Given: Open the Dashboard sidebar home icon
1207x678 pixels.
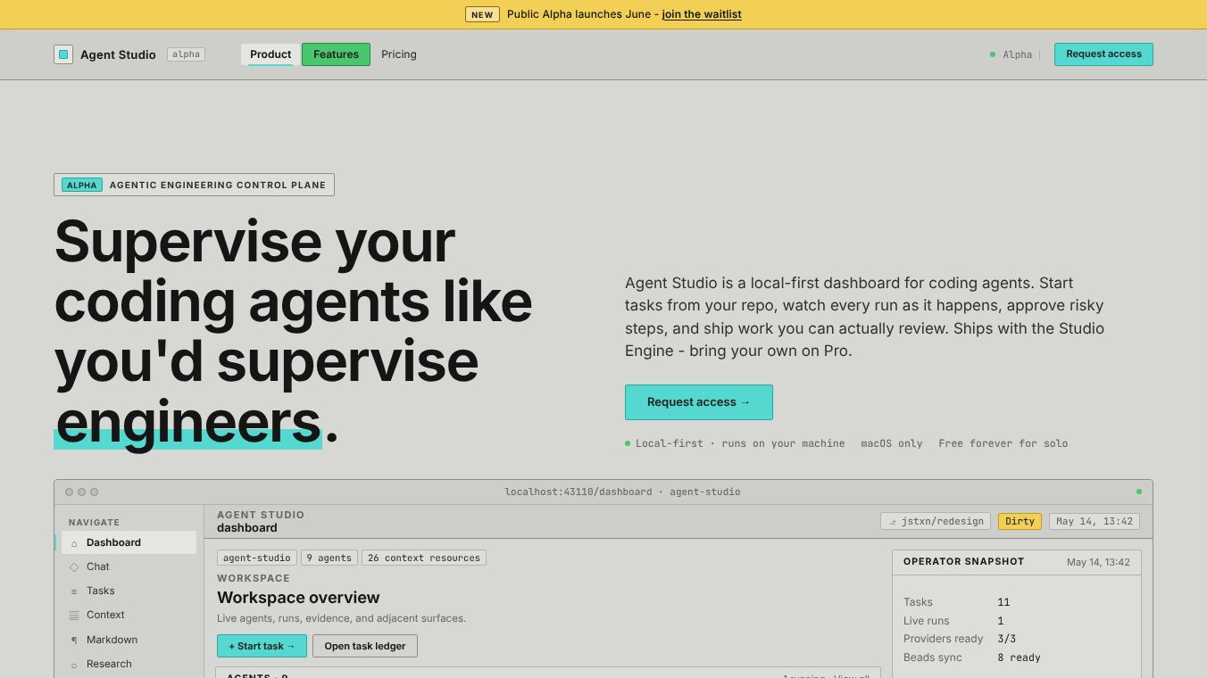Looking at the screenshot, I should [74, 543].
